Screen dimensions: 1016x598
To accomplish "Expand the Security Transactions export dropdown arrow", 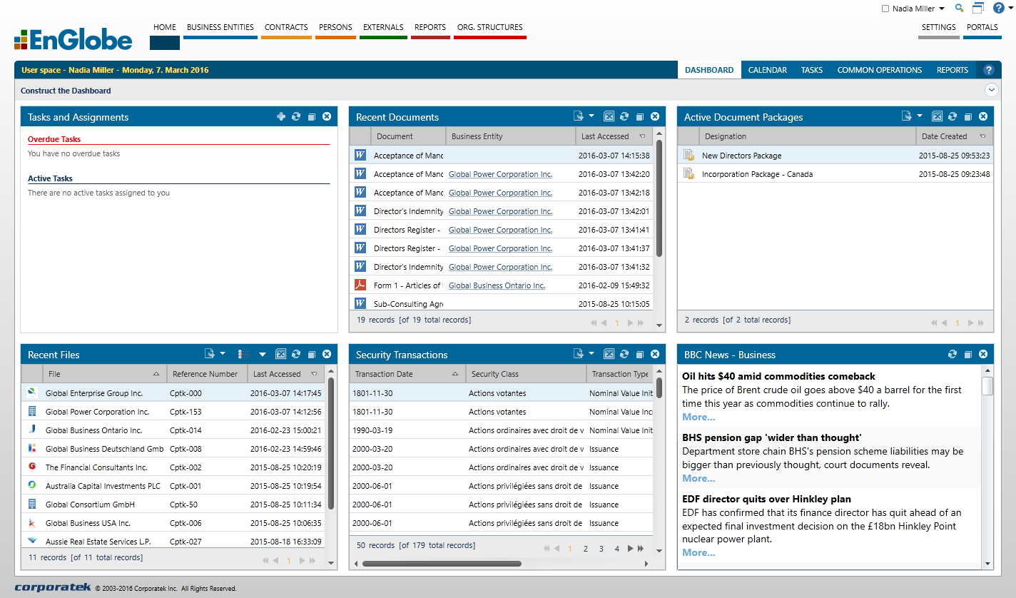I will [x=591, y=353].
